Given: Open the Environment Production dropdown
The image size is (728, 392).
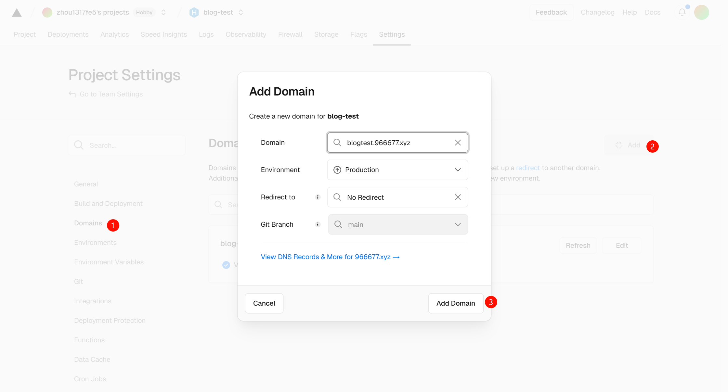Looking at the screenshot, I should click(397, 170).
